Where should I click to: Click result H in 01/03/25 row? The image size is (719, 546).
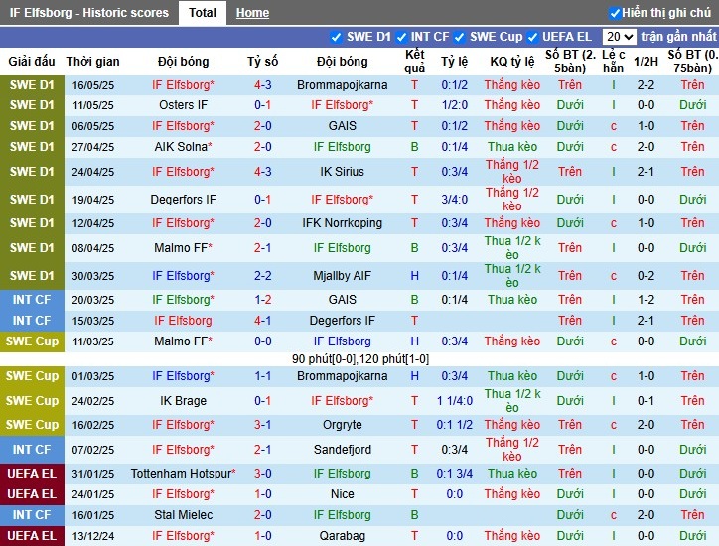pyautogui.click(x=414, y=376)
